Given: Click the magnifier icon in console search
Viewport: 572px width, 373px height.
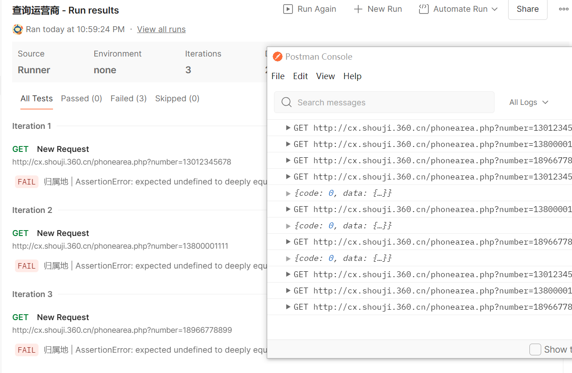Looking at the screenshot, I should click(x=286, y=103).
